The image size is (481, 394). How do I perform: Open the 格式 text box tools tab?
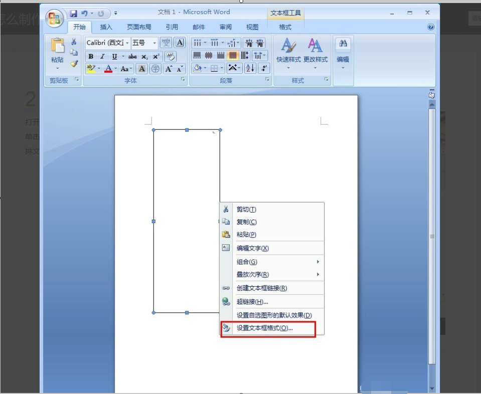click(x=285, y=27)
